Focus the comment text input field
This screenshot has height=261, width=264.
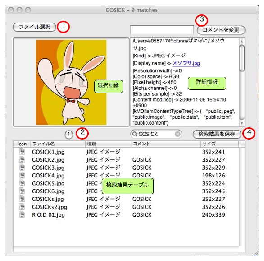[x=162, y=30]
